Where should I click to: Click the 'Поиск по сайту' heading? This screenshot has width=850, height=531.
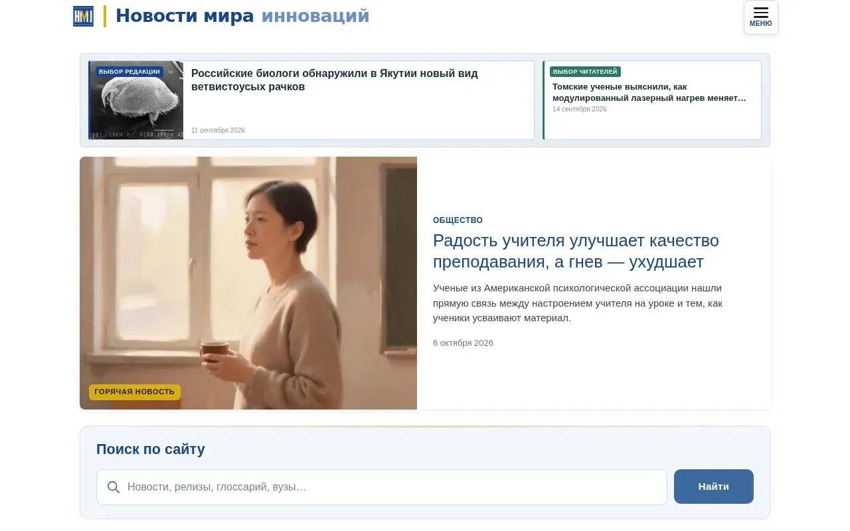[x=151, y=449]
